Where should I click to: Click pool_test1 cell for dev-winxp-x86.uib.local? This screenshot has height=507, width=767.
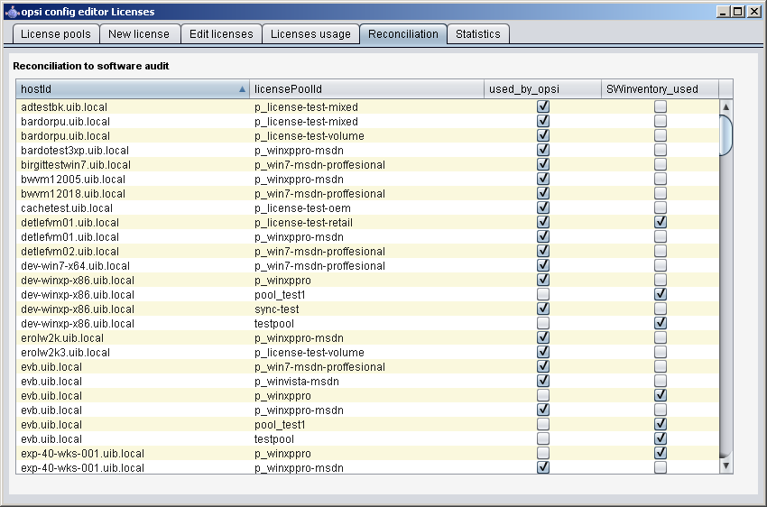coord(367,294)
